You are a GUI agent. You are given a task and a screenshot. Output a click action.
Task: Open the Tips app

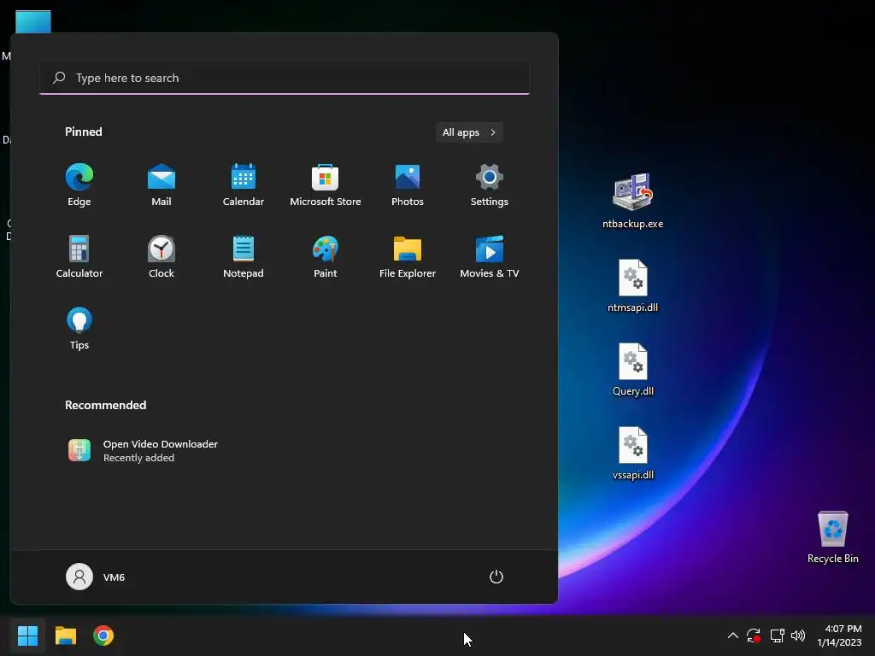pyautogui.click(x=79, y=329)
